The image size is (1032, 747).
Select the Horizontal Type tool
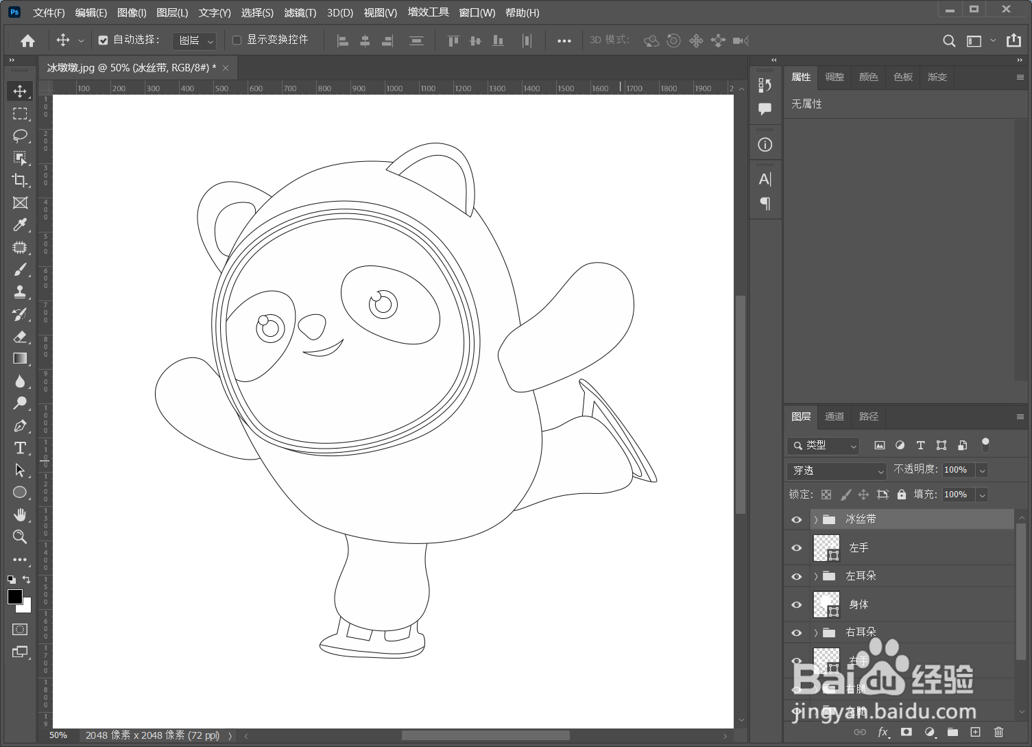[x=20, y=448]
